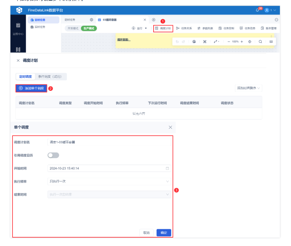Click the 执行频率 column header
Viewport: 291px width, 246px height.
coord(122,103)
